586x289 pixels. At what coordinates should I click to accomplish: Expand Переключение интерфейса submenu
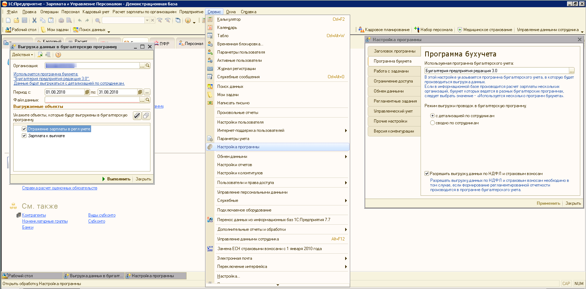click(277, 266)
